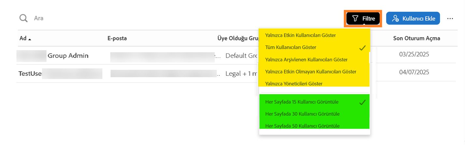Click the 04/07/2025 last login date
This screenshot has height=167, width=465.
[414, 72]
